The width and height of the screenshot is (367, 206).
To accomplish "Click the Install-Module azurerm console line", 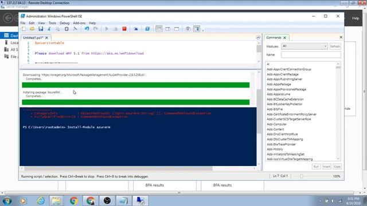I will 67,127.
